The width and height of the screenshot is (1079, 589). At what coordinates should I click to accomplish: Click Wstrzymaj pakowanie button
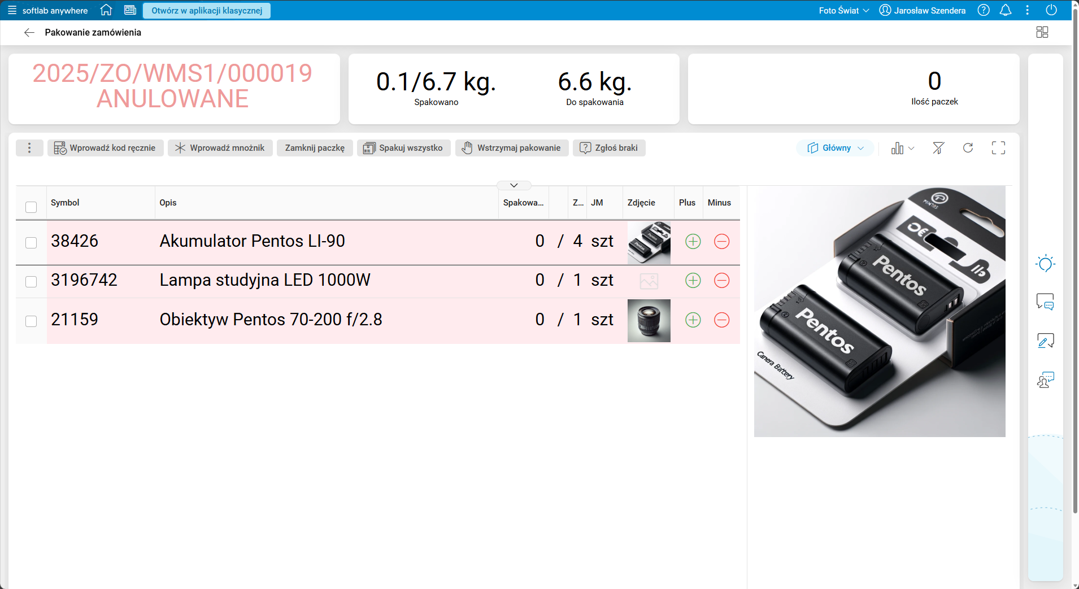coord(512,148)
